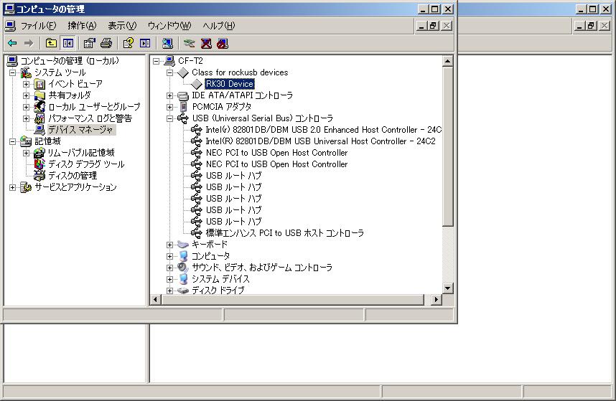Screen dimensions: 616x401
Task: Expand the コンピュータ device node
Action: [x=169, y=256]
